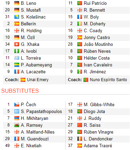Click the Swiss flag beside G. Xhaka
This screenshot has height=150, width=130.
click(17, 44)
